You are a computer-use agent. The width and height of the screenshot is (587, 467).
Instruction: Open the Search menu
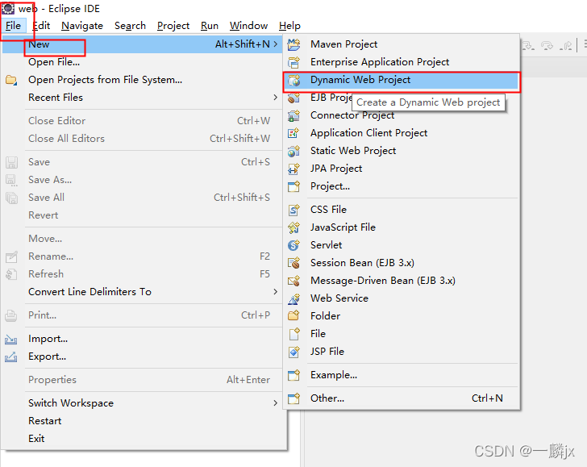[x=130, y=26]
